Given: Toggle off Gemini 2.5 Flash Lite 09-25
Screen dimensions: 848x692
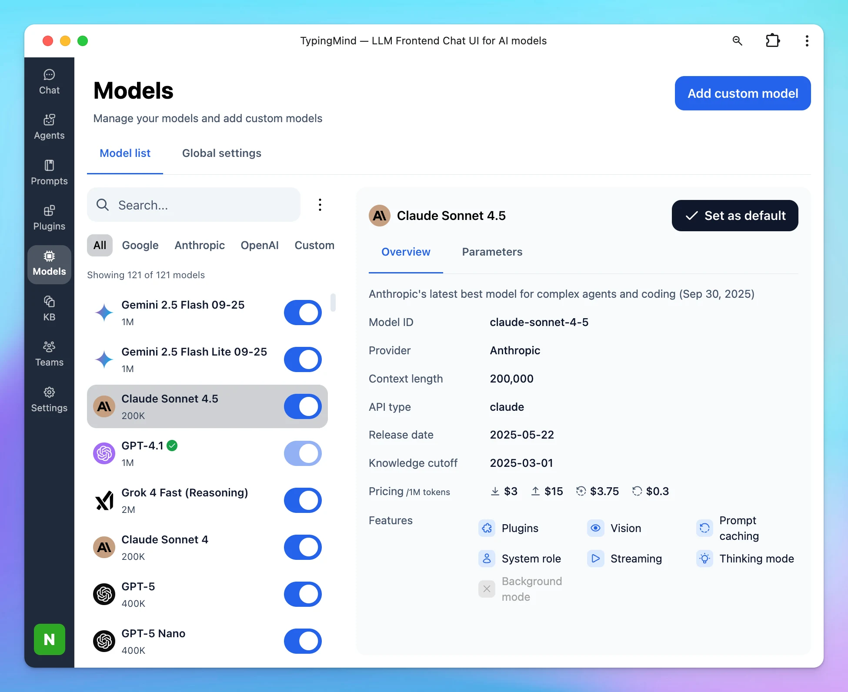Looking at the screenshot, I should click(303, 359).
